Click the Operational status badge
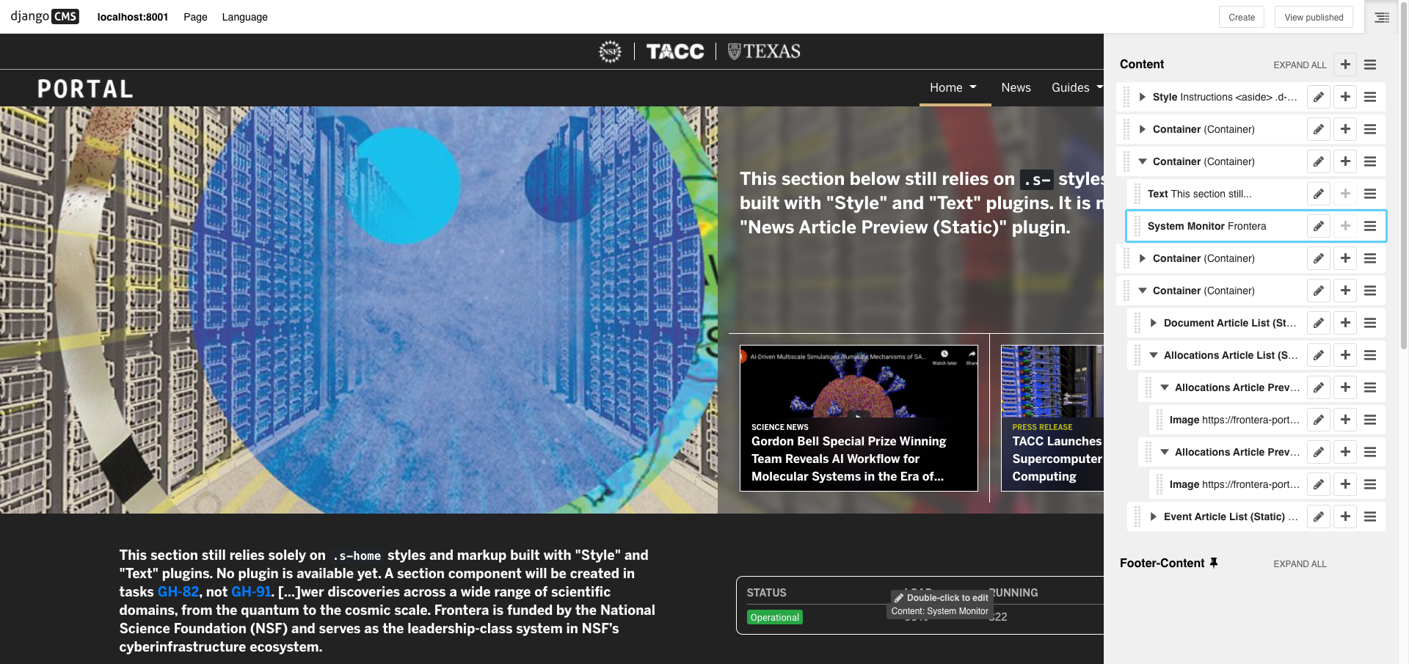This screenshot has height=664, width=1409. 775,618
